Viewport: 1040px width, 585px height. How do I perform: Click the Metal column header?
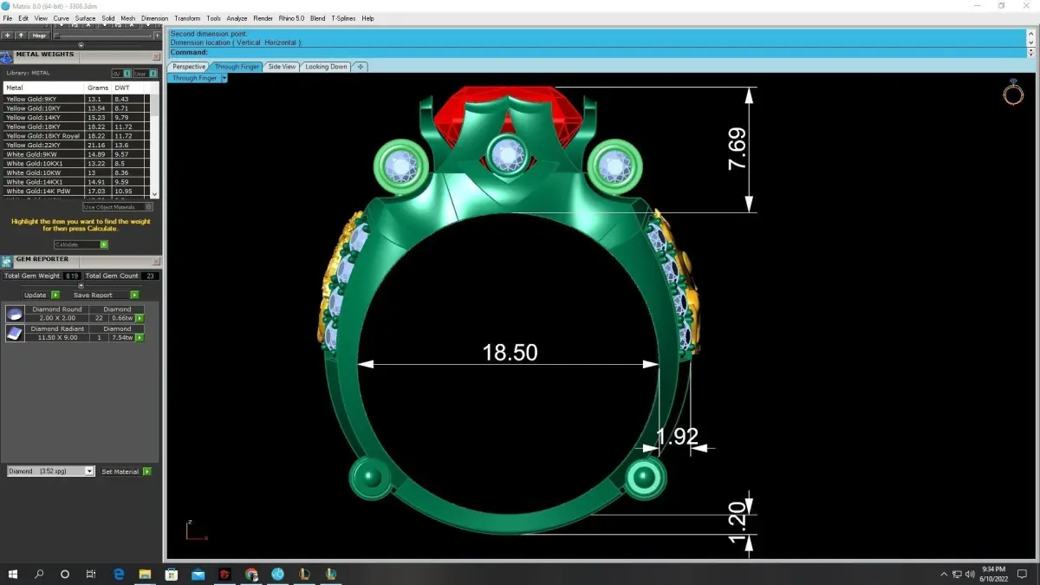tap(43, 88)
